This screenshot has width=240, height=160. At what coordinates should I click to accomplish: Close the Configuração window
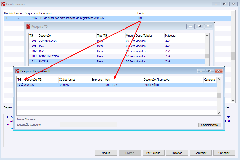233,4
